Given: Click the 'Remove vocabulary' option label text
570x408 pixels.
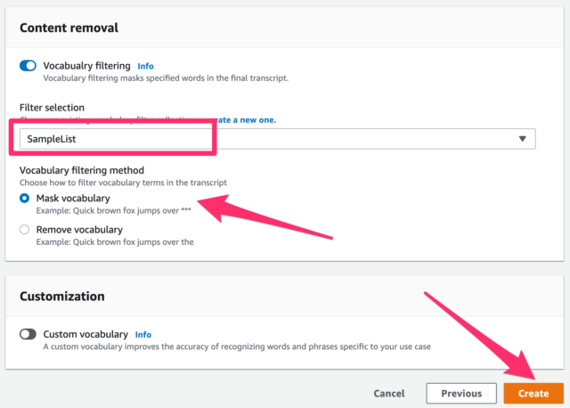Looking at the screenshot, I should (x=79, y=230).
